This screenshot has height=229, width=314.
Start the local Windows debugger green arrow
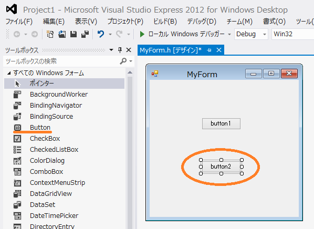click(142, 34)
